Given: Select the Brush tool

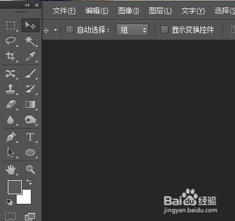Looking at the screenshot, I should pyautogui.click(x=30, y=73).
